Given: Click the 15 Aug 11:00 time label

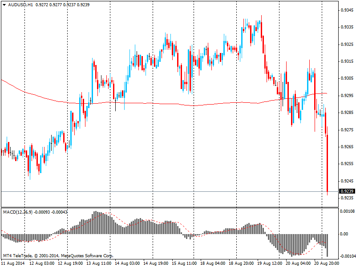Looking at the screenshot, I should (x=184, y=263).
